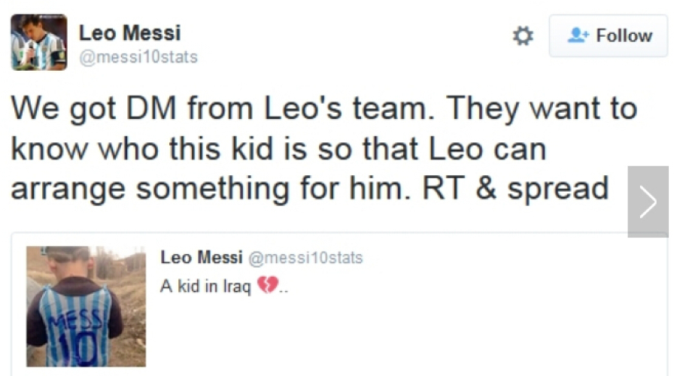The width and height of the screenshot is (677, 376).
Task: Open the quoted tweet photo thumbnail
Action: click(86, 307)
